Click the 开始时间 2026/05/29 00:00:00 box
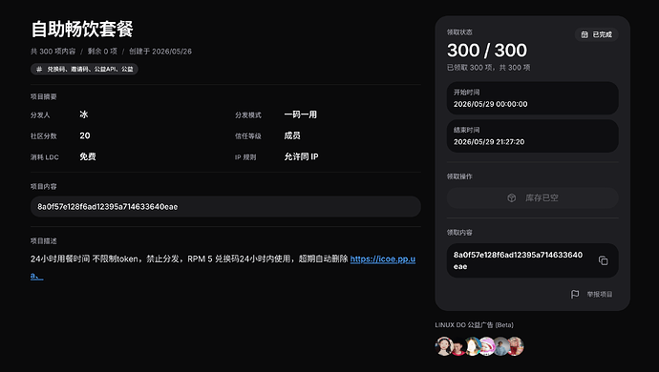The width and height of the screenshot is (659, 372). 533,98
